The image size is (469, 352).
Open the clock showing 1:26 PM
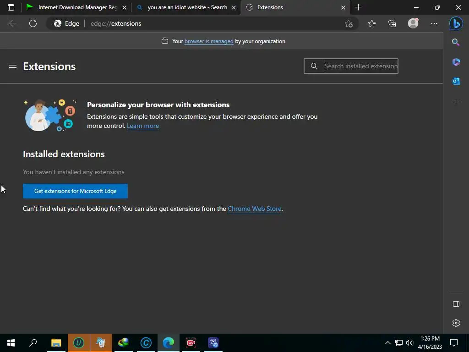coord(430,343)
